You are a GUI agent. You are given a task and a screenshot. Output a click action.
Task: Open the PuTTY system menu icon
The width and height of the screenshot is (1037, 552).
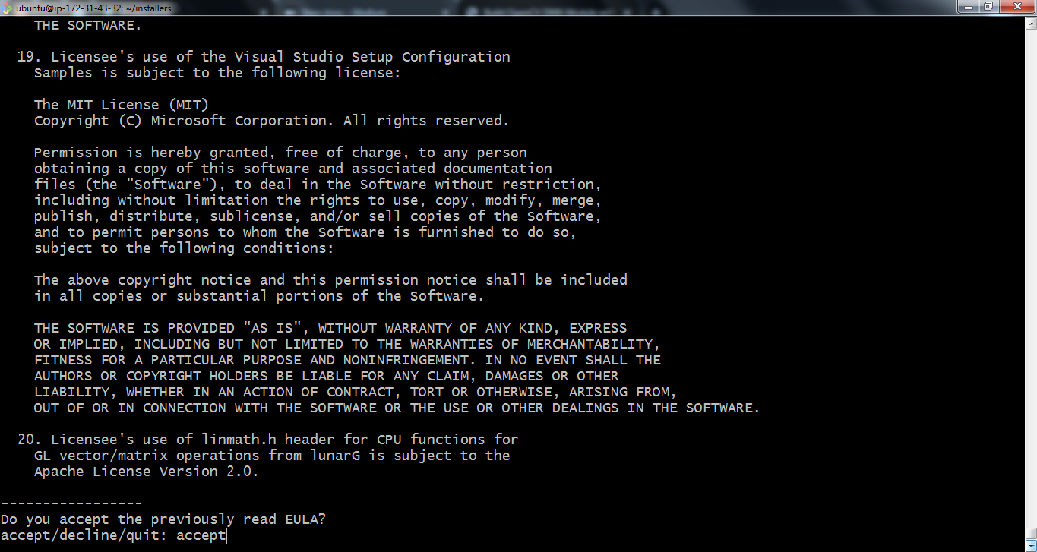(7, 8)
